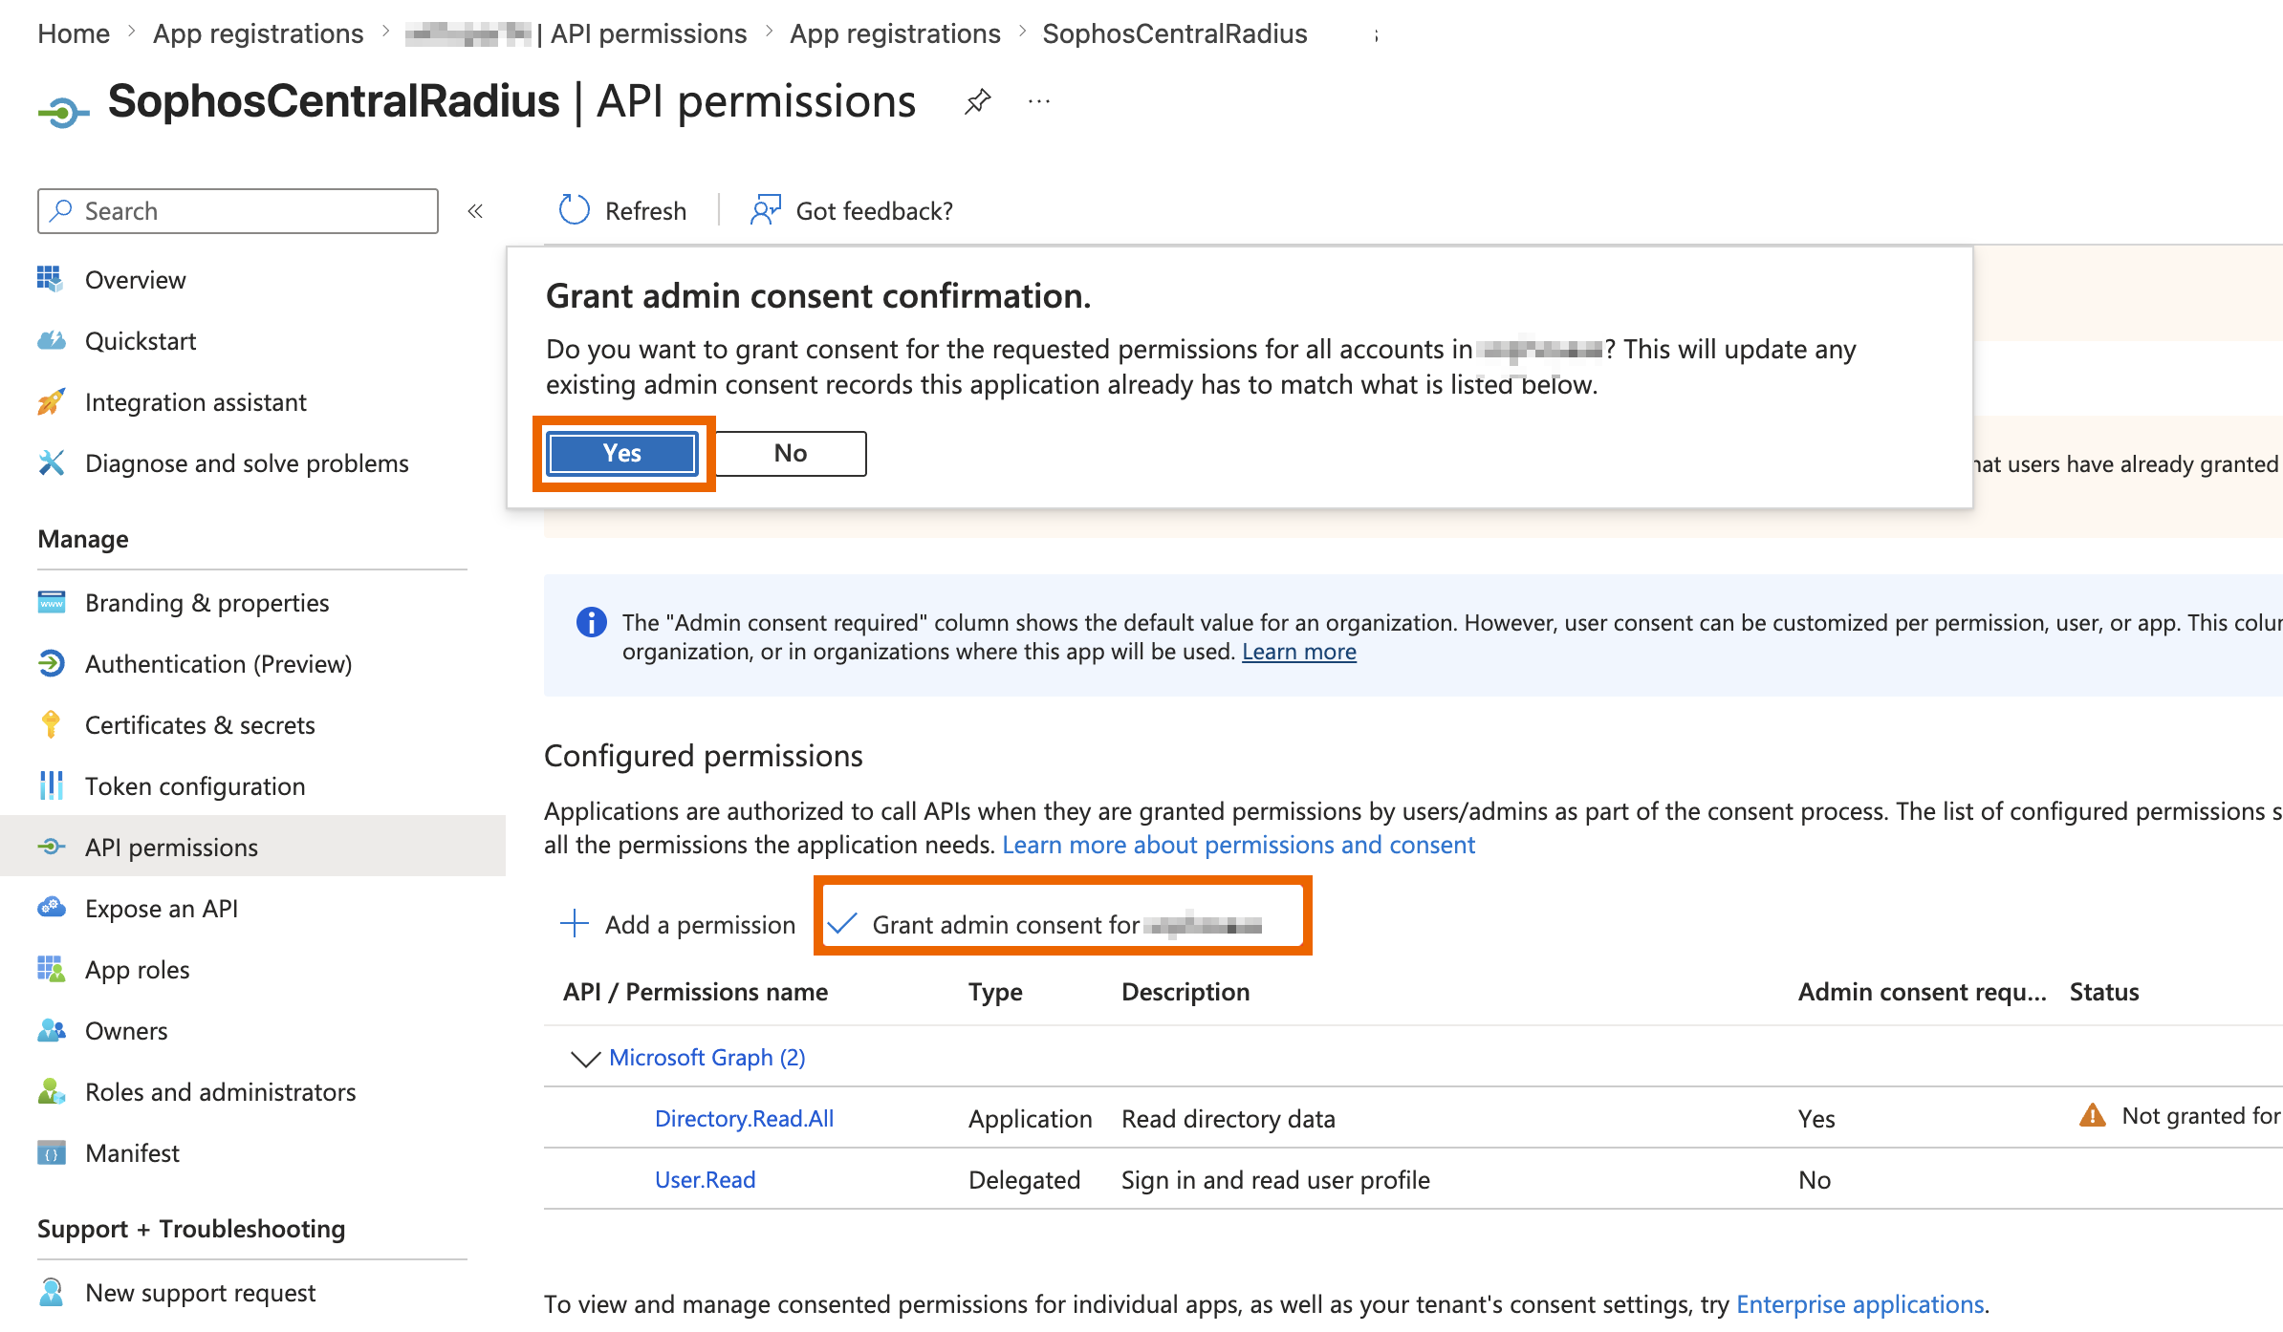2283x1332 pixels.
Task: Open the Microsoft Graph (2) link
Action: coord(707,1057)
